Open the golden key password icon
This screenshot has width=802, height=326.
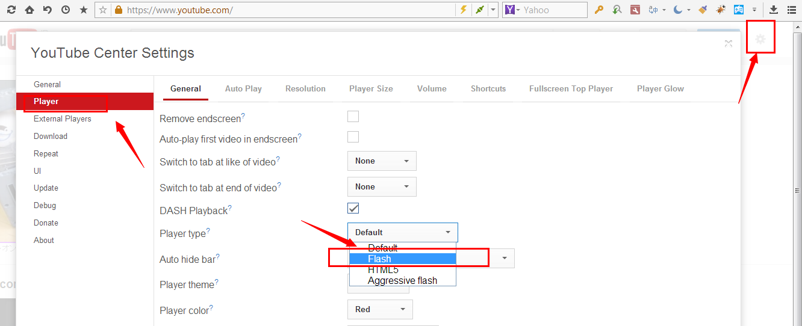tap(598, 10)
